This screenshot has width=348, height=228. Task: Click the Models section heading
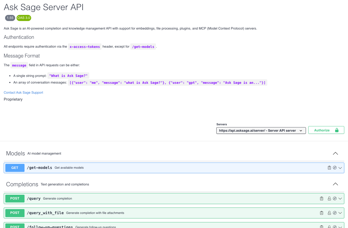click(15, 154)
